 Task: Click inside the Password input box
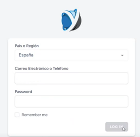pos(71,101)
